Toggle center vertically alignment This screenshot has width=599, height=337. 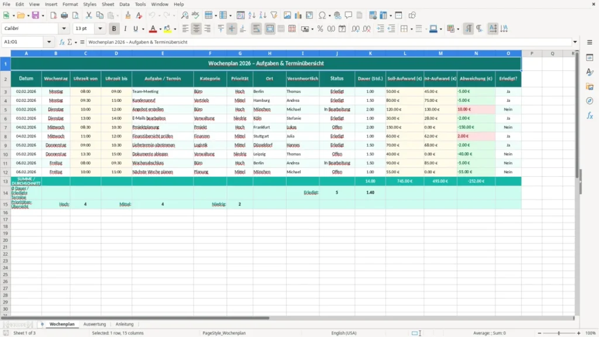pos(232,29)
